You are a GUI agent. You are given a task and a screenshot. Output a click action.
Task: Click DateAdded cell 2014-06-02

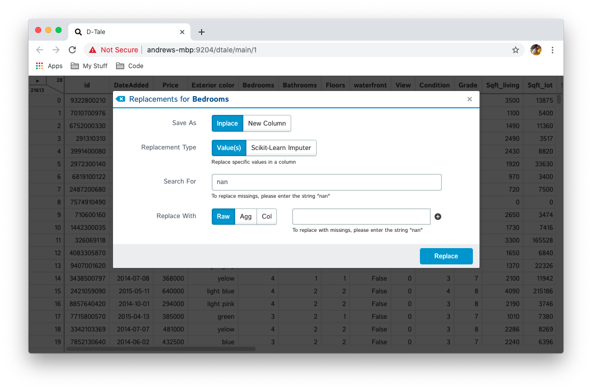[x=132, y=342]
